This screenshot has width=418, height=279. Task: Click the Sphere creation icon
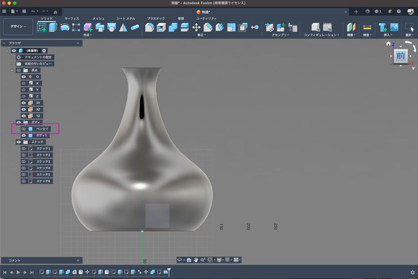[111, 27]
